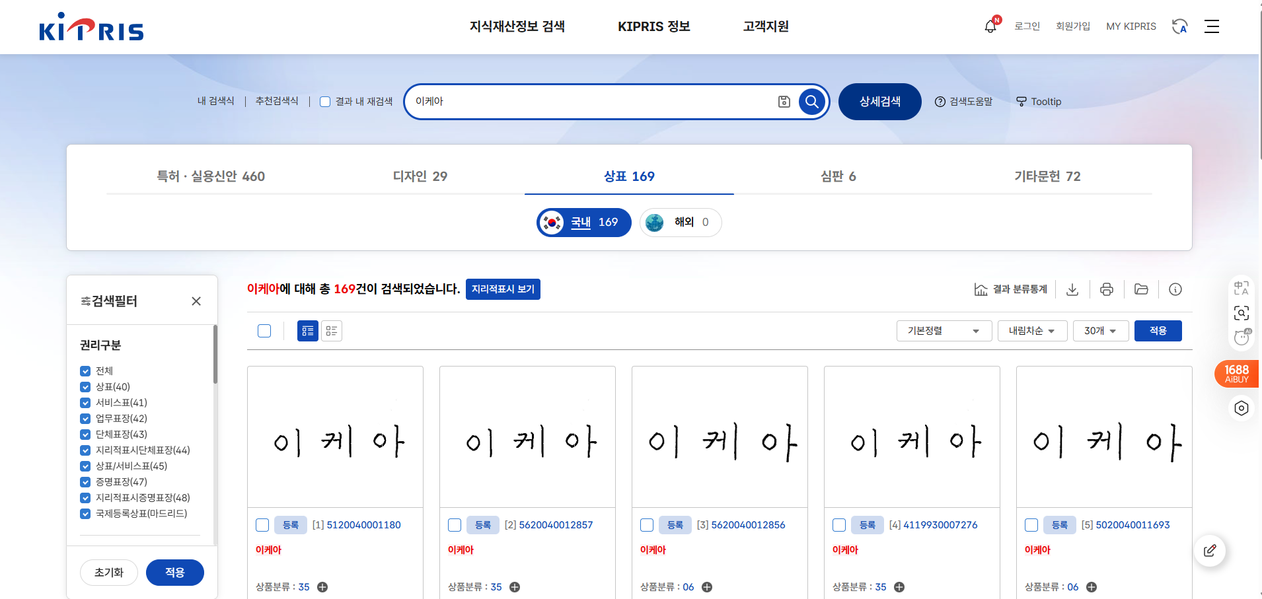Click the folder save icon
Screen dimensions: 1262x599
[x=1141, y=289]
